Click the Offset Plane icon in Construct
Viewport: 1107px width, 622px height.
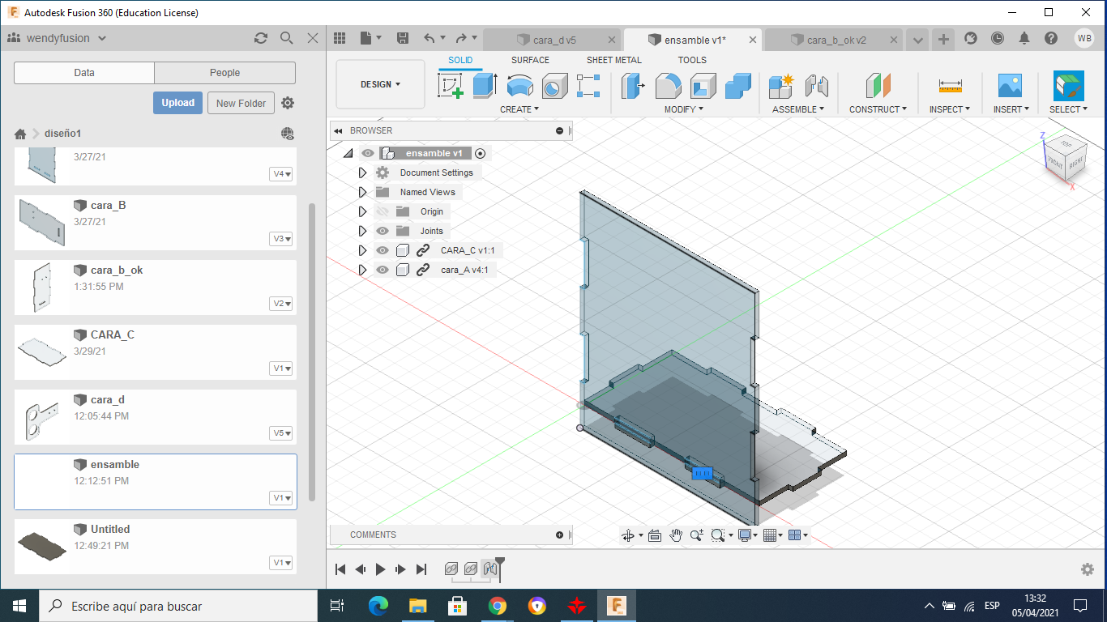click(878, 86)
